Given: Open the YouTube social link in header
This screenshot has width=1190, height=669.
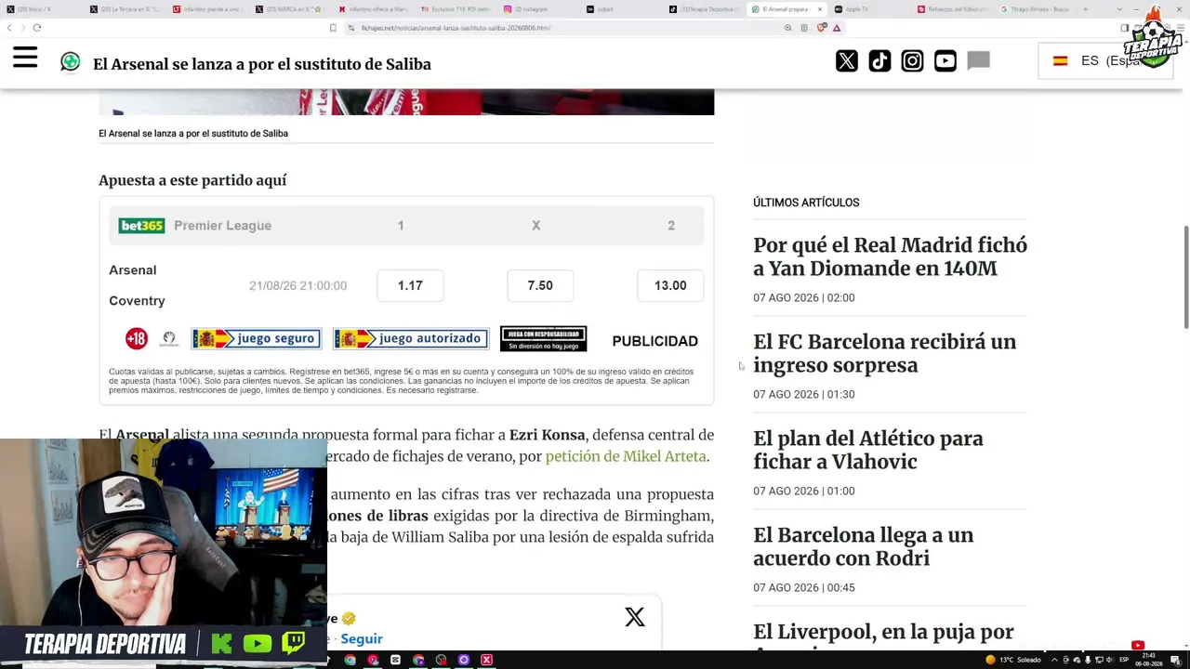Looking at the screenshot, I should click(945, 61).
